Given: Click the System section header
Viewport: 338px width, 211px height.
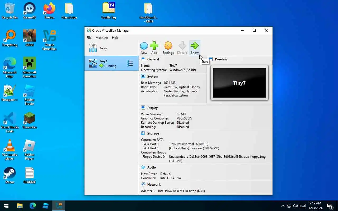Looking at the screenshot, I should [x=153, y=76].
